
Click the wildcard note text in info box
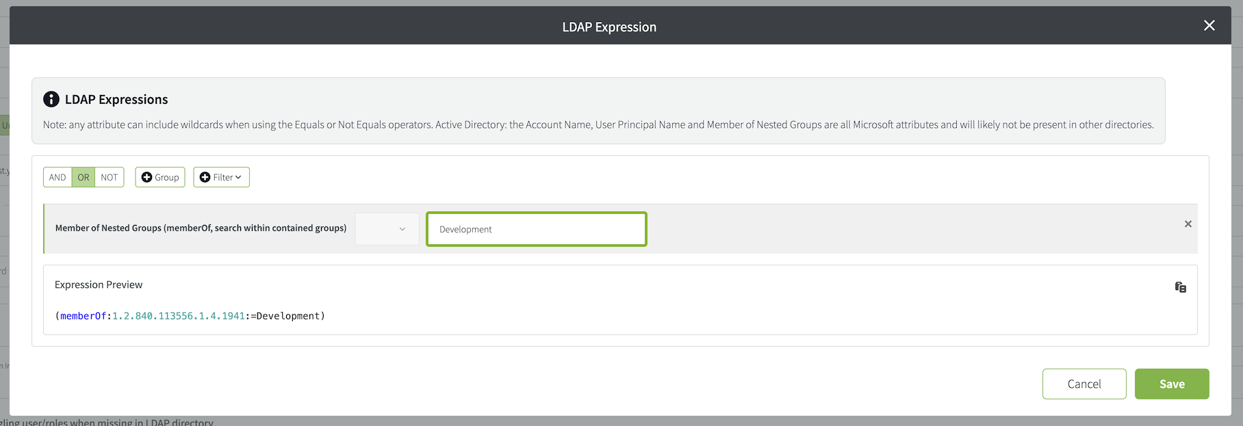[598, 124]
